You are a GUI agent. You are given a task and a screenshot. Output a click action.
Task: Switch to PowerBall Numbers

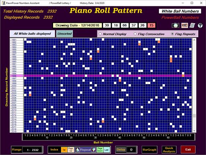click(180, 18)
